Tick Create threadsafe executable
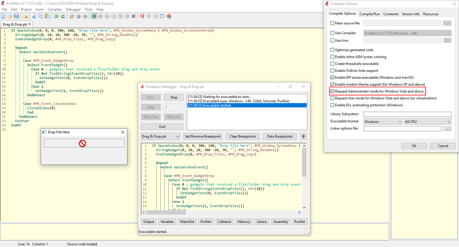Image resolution: width=459 pixels, height=247 pixels. coord(332,64)
